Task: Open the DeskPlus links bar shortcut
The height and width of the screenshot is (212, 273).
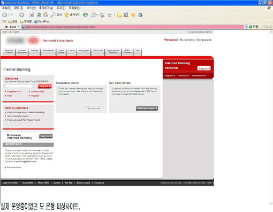Action: pyautogui.click(x=42, y=21)
